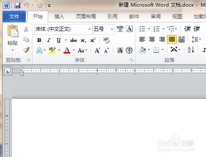Image resolution: width=206 pixels, height=157 pixels.
Task: Apply bullet list
Action: (x=142, y=29)
